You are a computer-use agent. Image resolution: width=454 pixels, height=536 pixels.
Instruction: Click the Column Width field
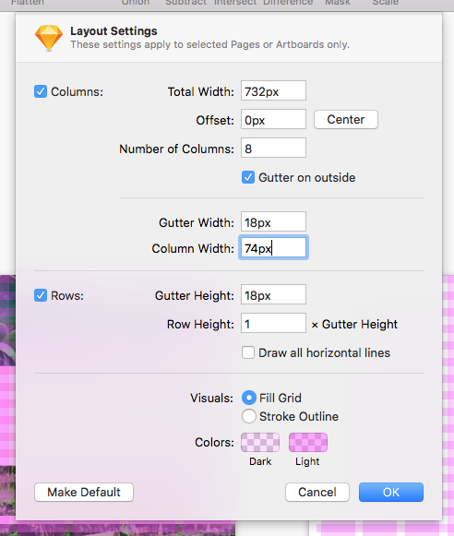[273, 248]
